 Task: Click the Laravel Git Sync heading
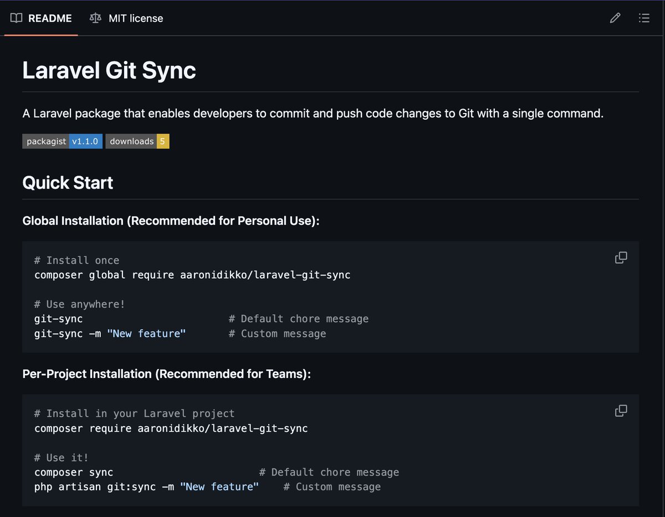pos(109,70)
